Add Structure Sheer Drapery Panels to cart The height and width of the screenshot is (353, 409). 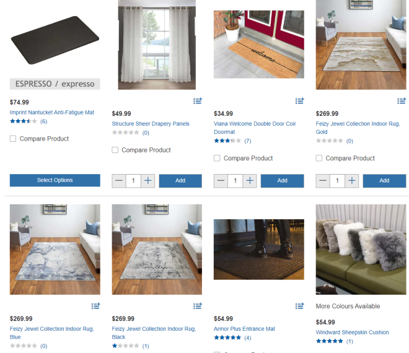coord(180,181)
